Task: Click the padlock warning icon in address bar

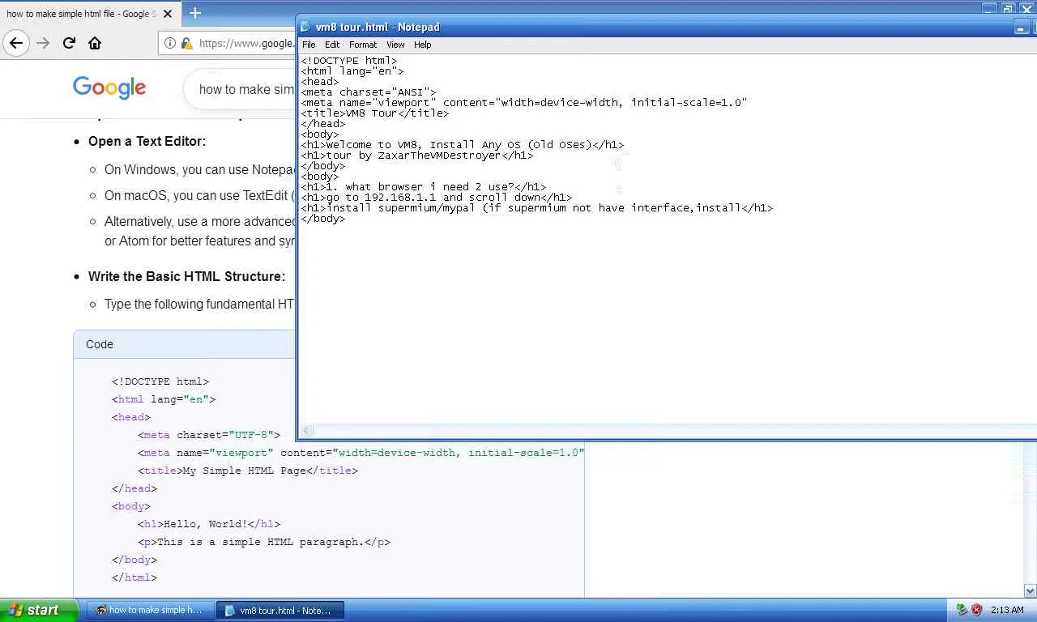Action: click(186, 43)
